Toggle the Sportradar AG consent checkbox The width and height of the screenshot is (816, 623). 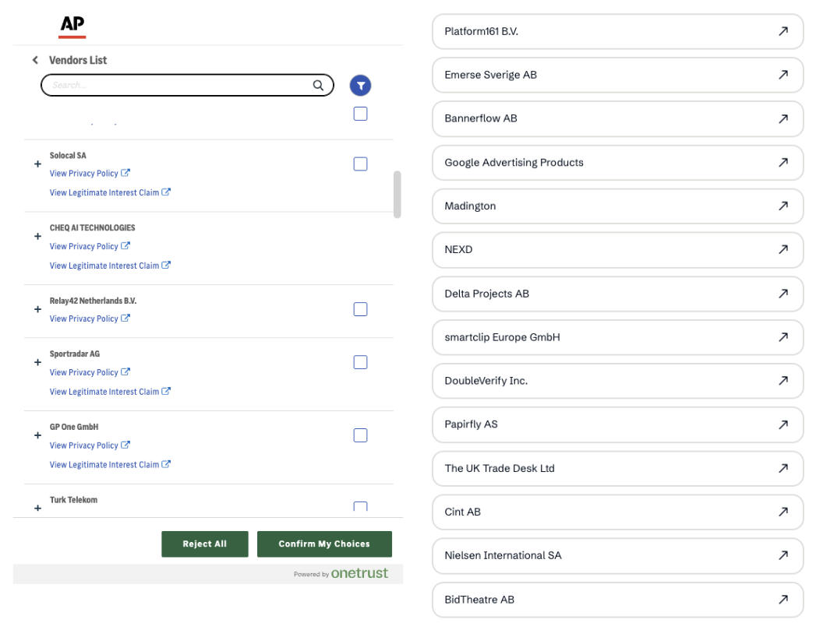pyautogui.click(x=360, y=362)
